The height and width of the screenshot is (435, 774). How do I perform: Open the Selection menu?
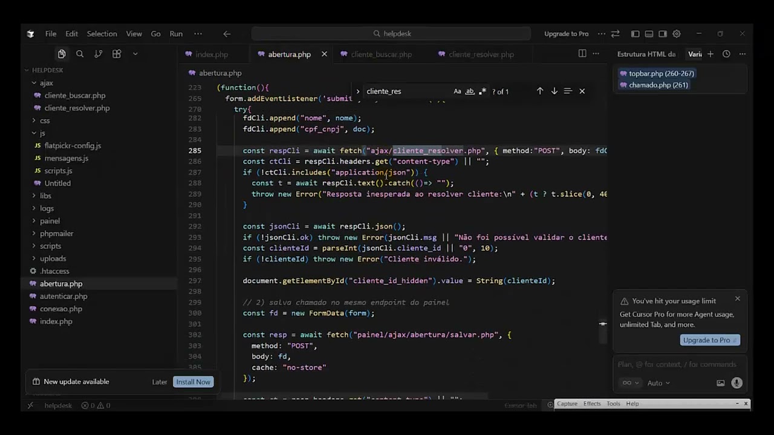click(102, 34)
